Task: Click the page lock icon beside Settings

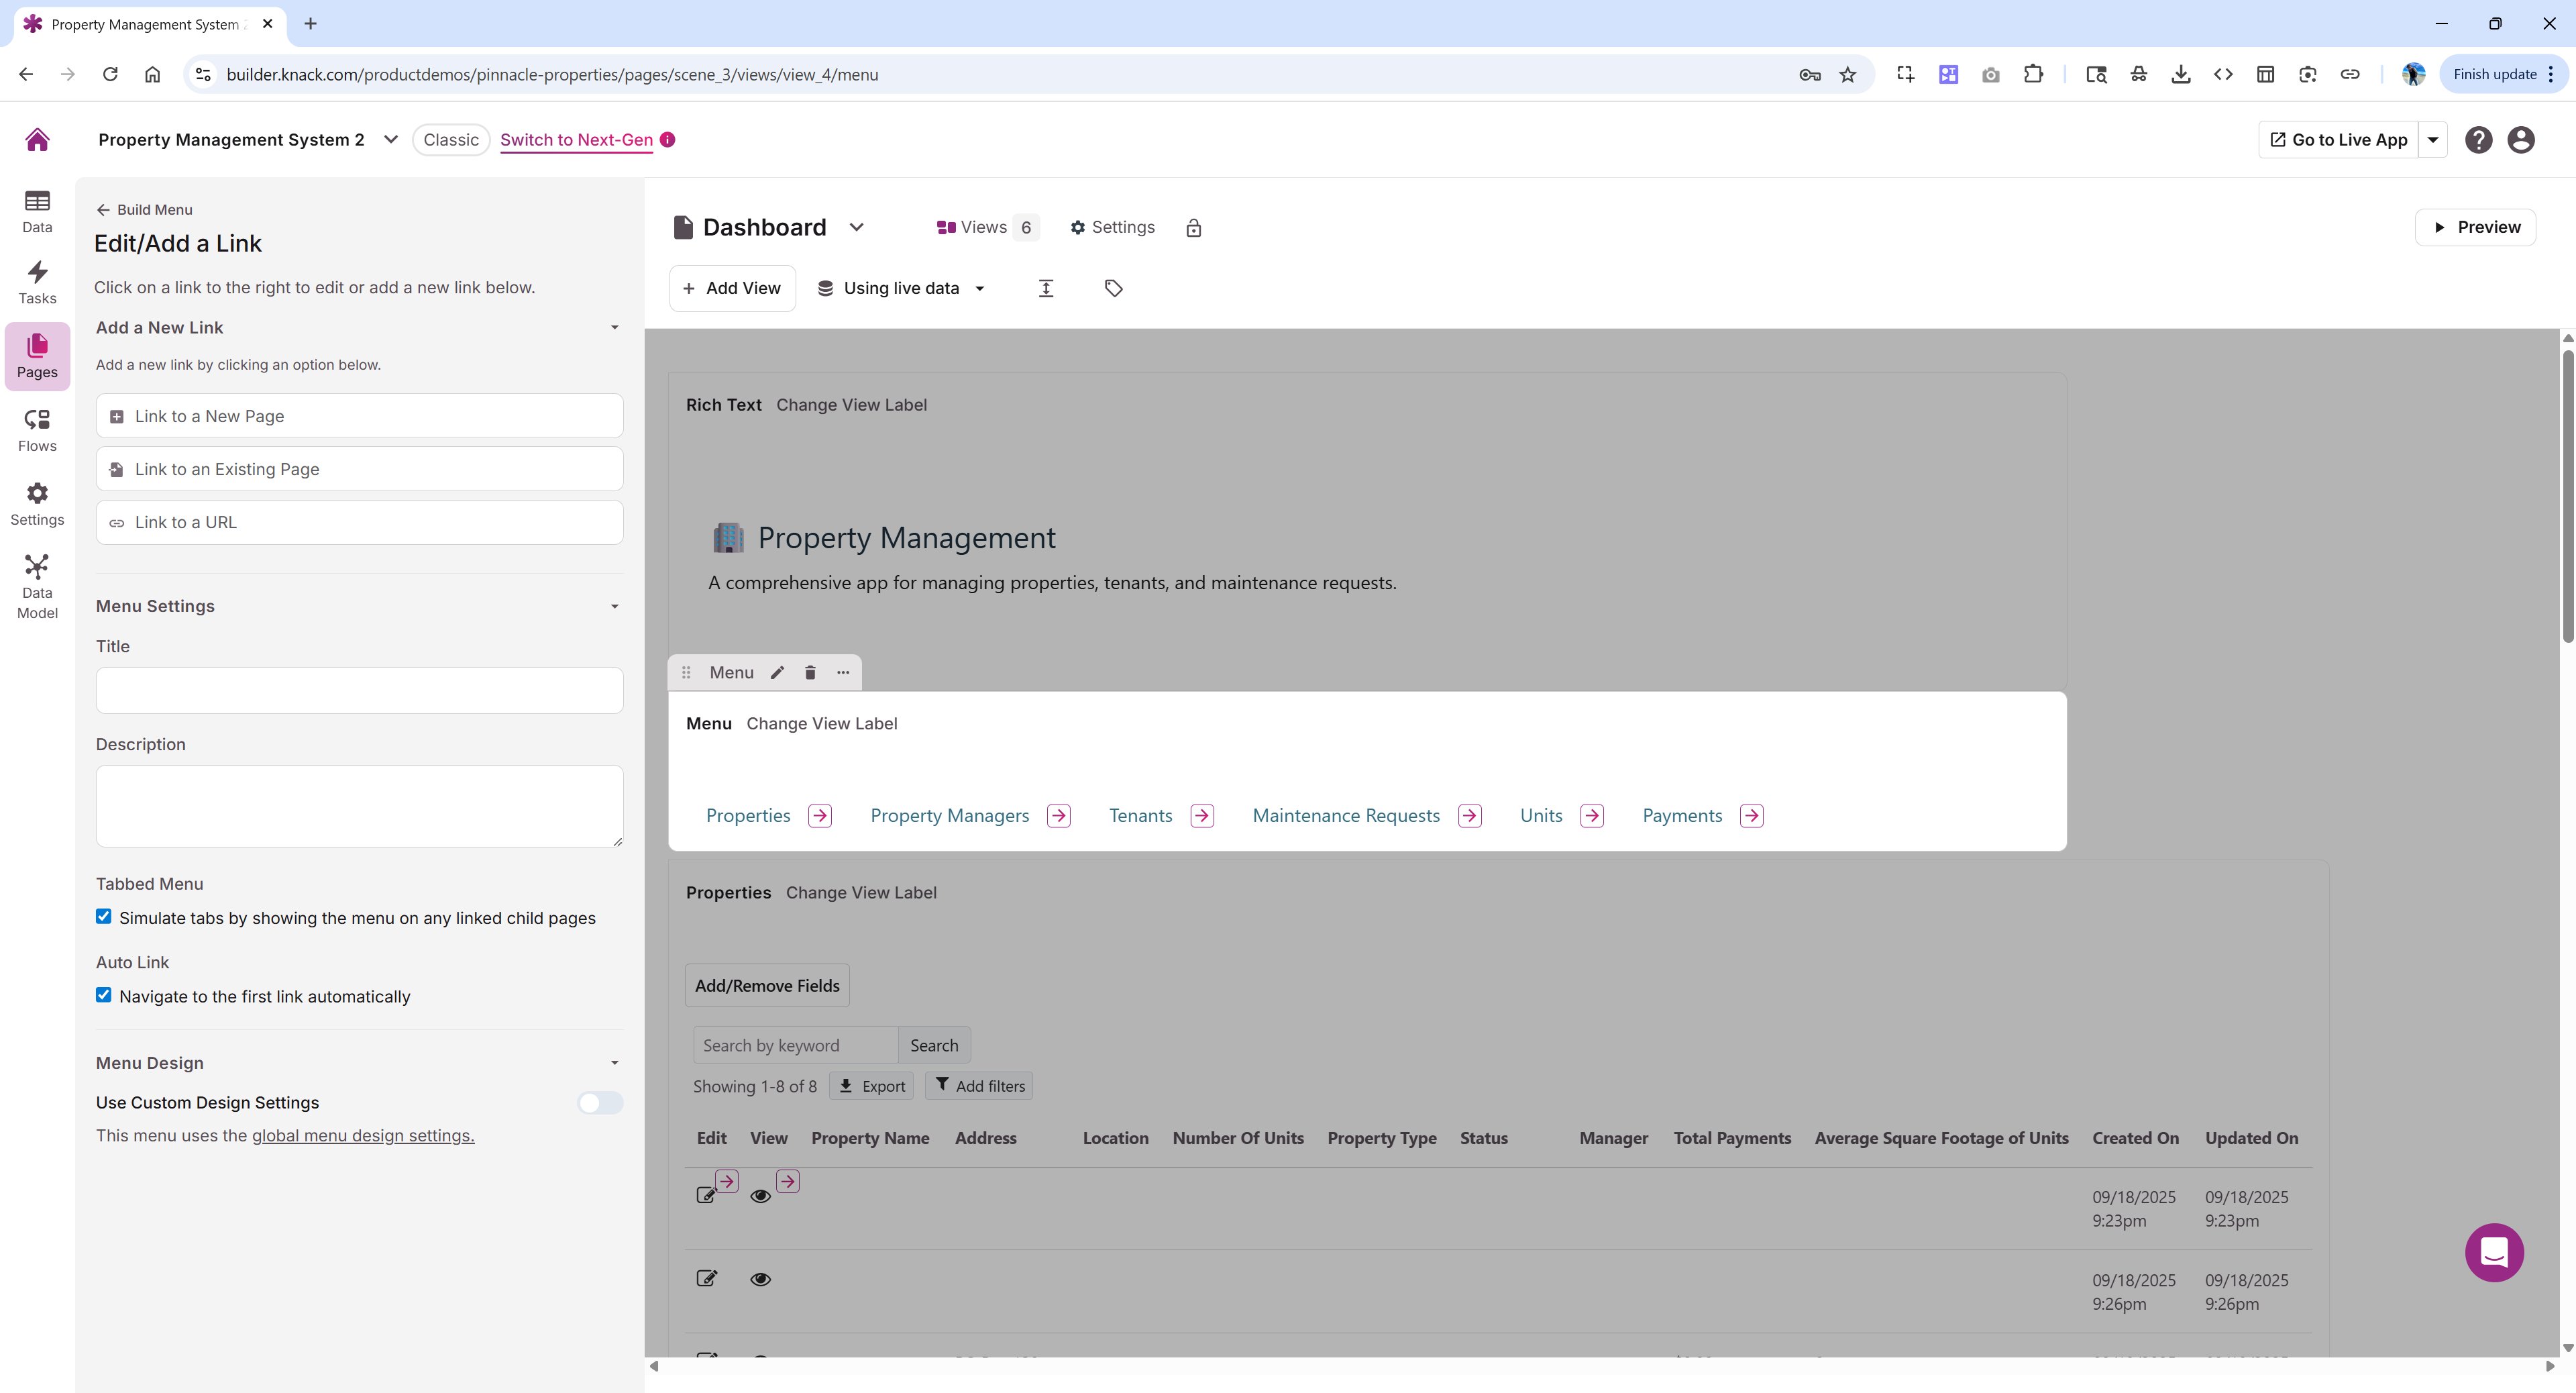Action: tap(1193, 228)
